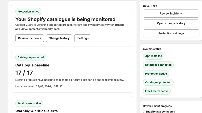Open Protection settings quick link
The width and height of the screenshot is (202, 113).
(x=171, y=33)
